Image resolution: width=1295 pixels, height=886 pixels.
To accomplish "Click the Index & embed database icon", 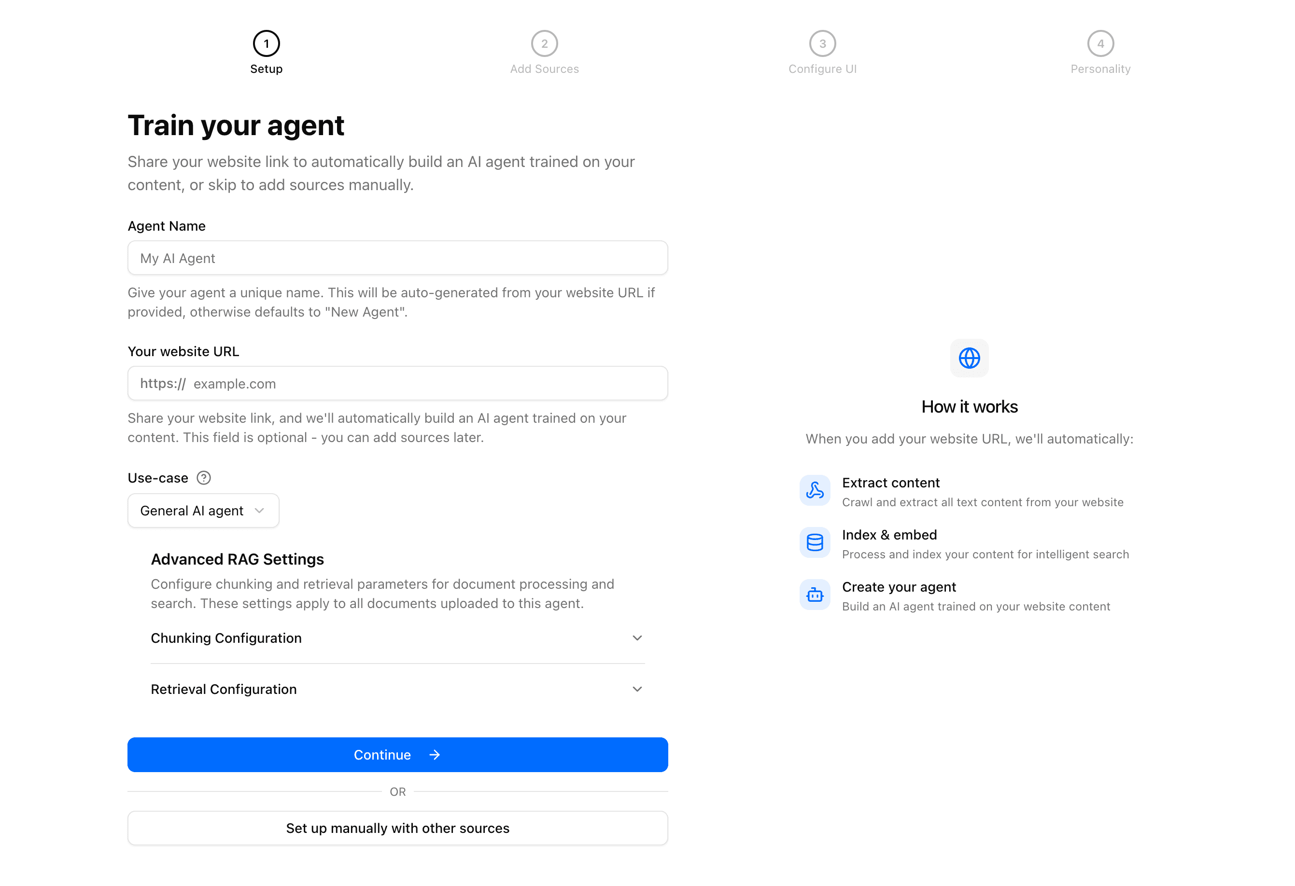I will [814, 542].
